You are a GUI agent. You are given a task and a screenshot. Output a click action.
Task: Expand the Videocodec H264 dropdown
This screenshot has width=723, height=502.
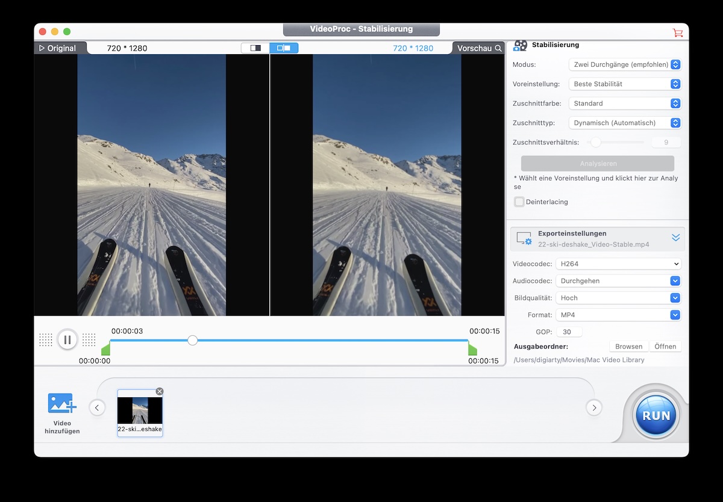coord(618,264)
